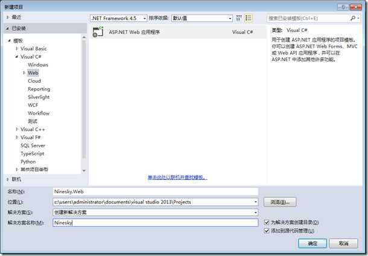This screenshot has width=368, height=256.
Task: Select the Web tree item
Action: [33, 73]
